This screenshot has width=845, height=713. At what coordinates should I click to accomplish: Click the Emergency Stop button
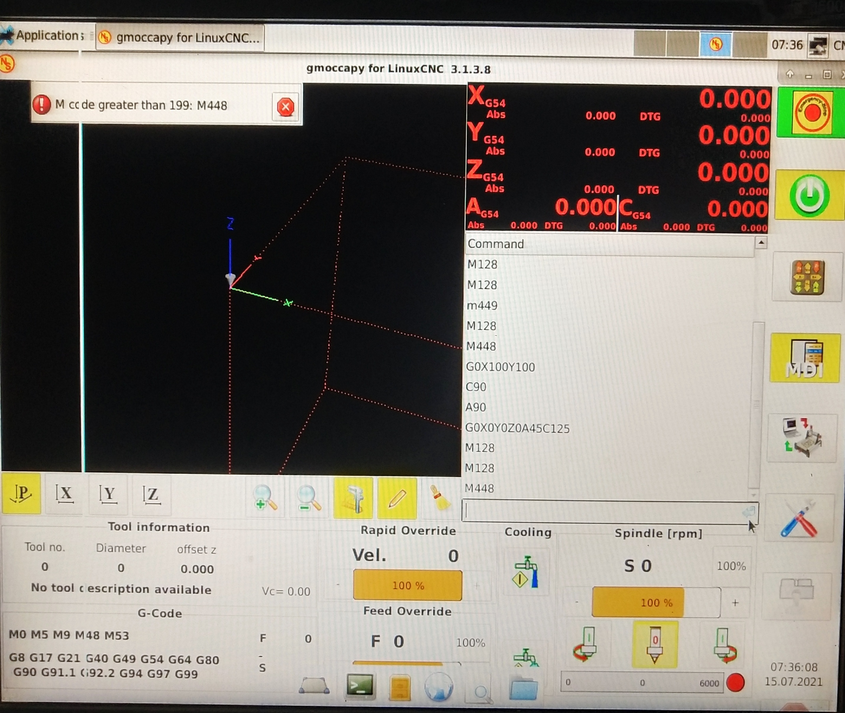tap(812, 113)
